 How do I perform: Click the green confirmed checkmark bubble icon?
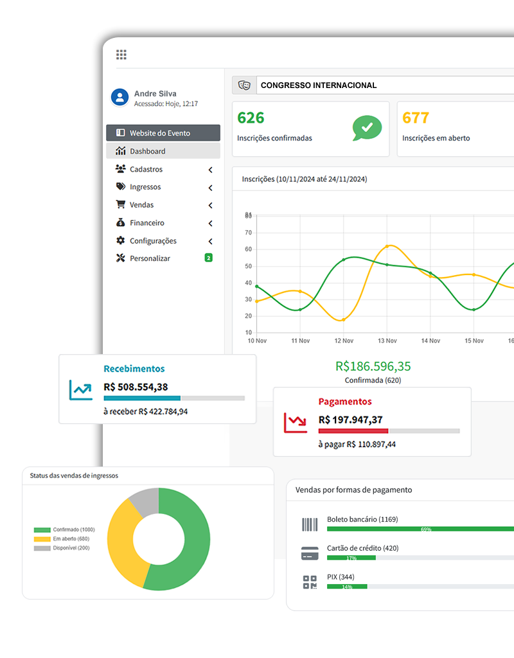click(x=366, y=128)
